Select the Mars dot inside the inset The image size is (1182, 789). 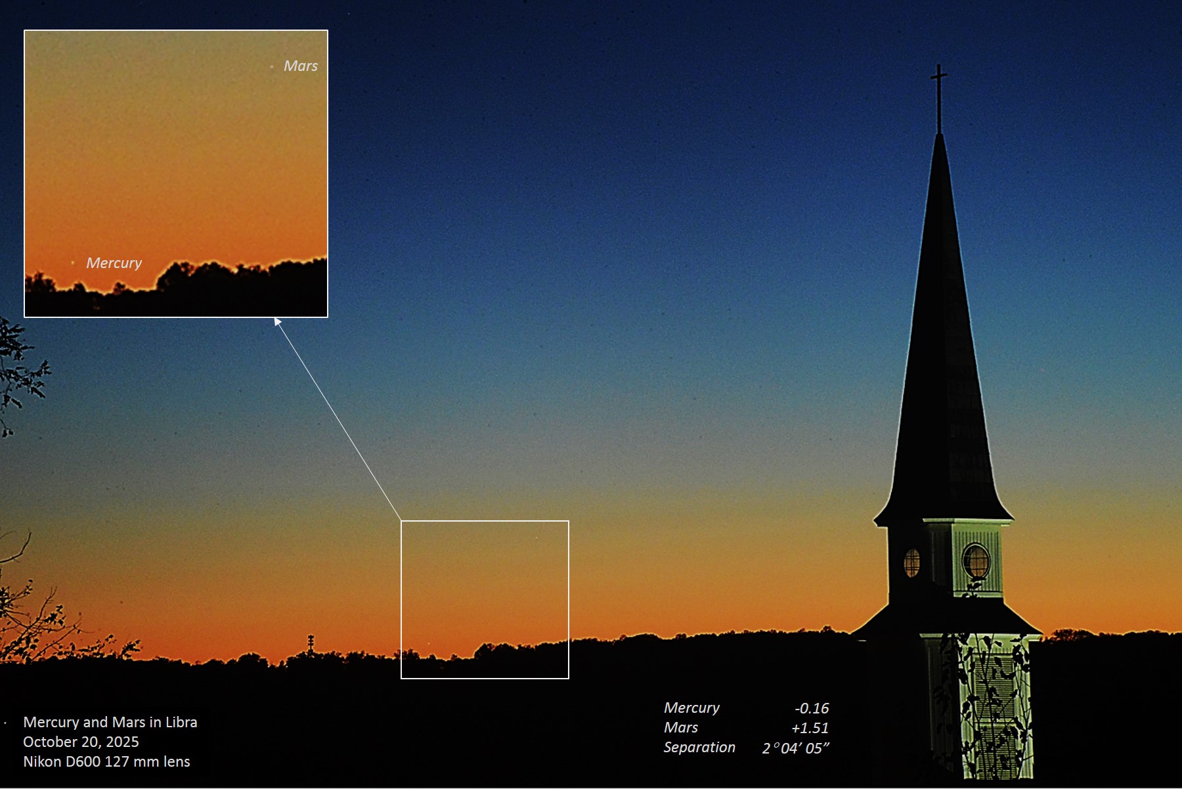[x=272, y=66]
